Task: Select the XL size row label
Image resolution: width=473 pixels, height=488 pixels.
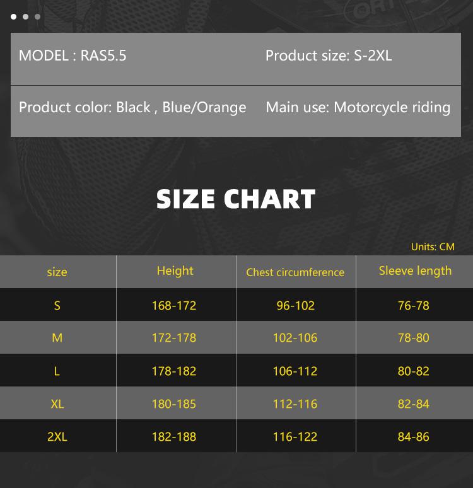Action: click(57, 404)
